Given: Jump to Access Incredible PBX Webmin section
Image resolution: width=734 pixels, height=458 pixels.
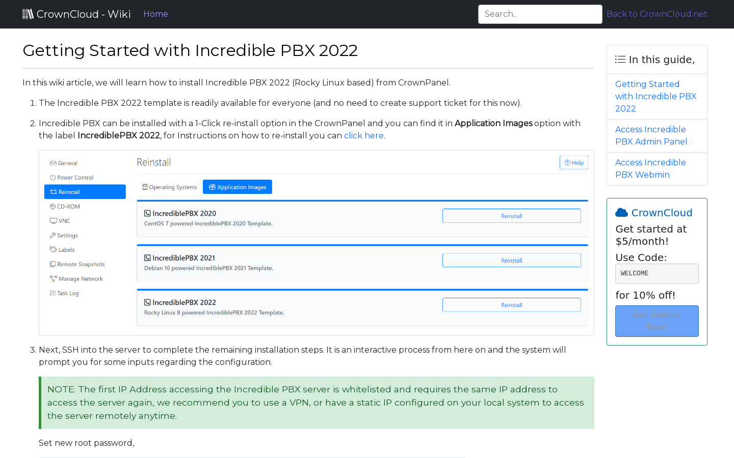Looking at the screenshot, I should [650, 168].
